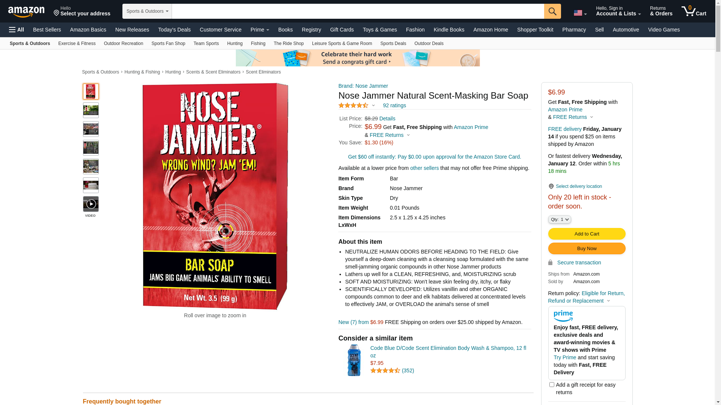This screenshot has height=405, width=721.
Task: Check the gift receipt checkbox
Action: point(552,384)
